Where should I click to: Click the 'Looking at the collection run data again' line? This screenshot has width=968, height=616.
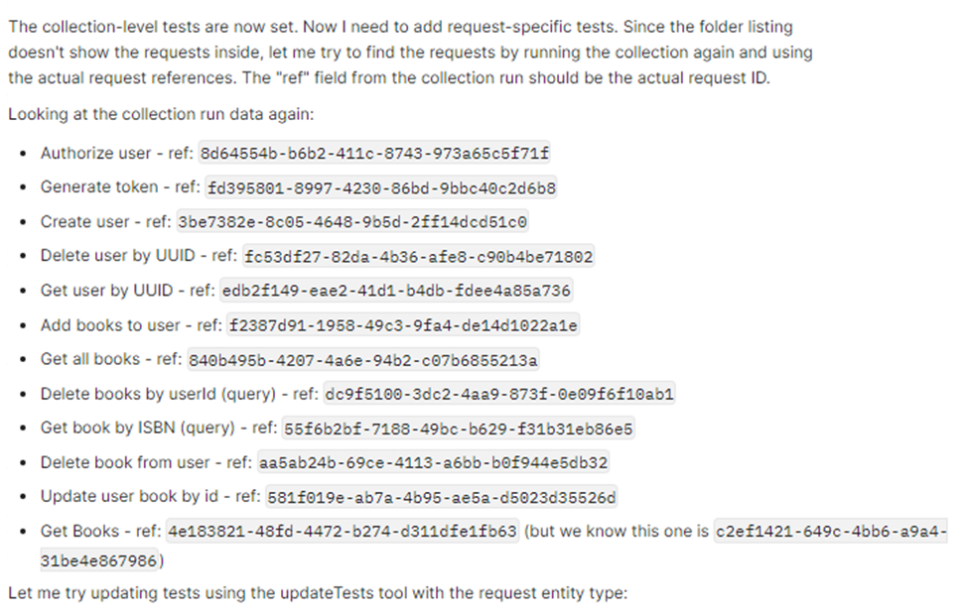pos(161,114)
